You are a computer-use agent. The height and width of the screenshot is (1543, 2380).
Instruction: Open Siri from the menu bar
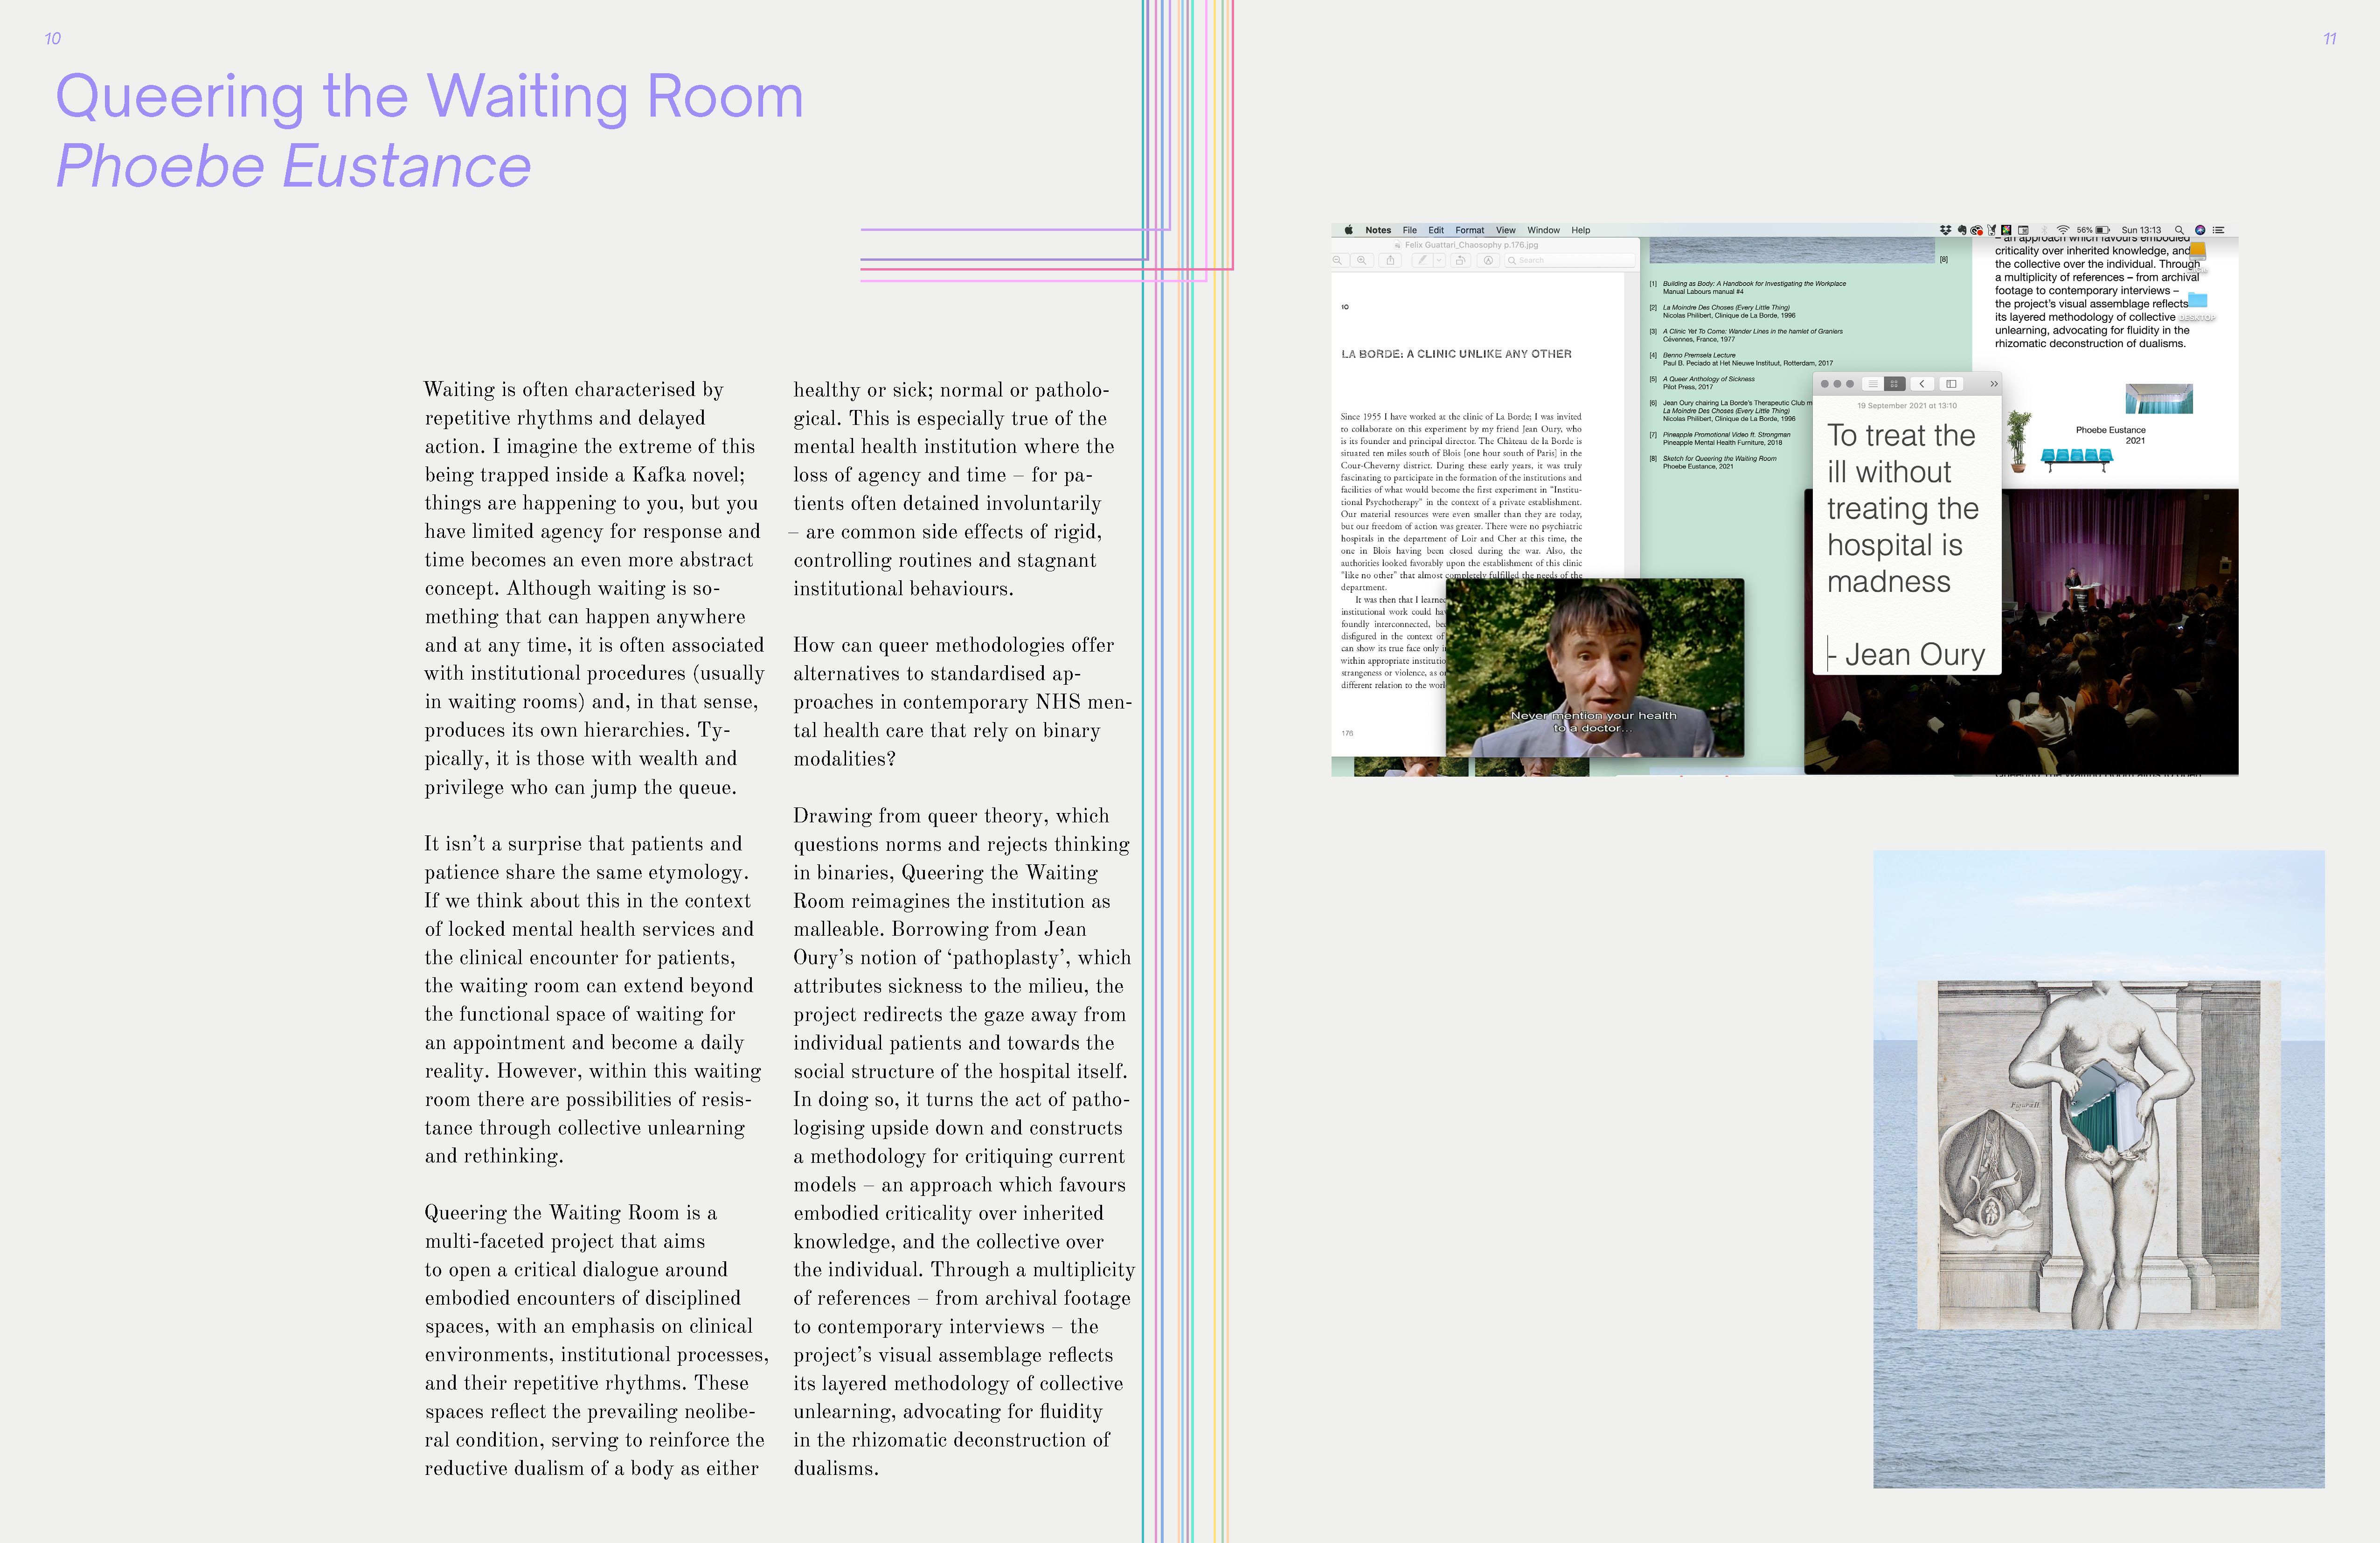pyautogui.click(x=2200, y=230)
